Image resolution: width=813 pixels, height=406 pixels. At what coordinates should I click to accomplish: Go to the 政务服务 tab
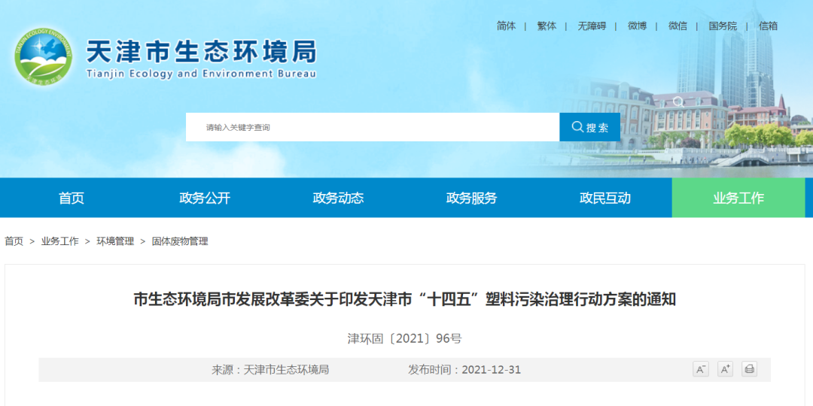tap(471, 198)
